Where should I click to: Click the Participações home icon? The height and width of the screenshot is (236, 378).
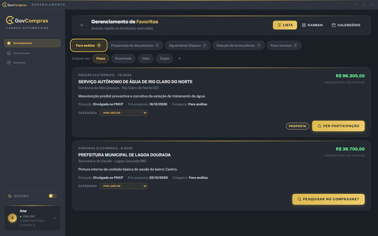[9, 53]
